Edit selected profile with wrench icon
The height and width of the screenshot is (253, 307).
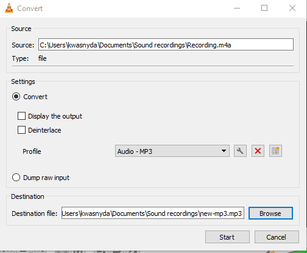point(240,151)
